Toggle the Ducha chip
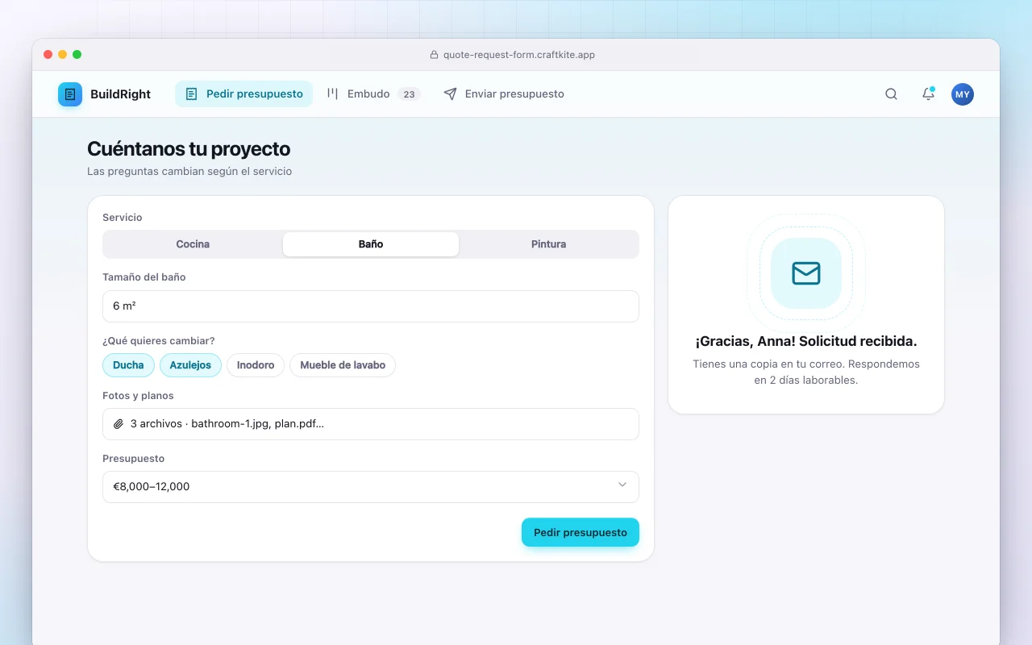This screenshot has width=1032, height=645. point(128,365)
